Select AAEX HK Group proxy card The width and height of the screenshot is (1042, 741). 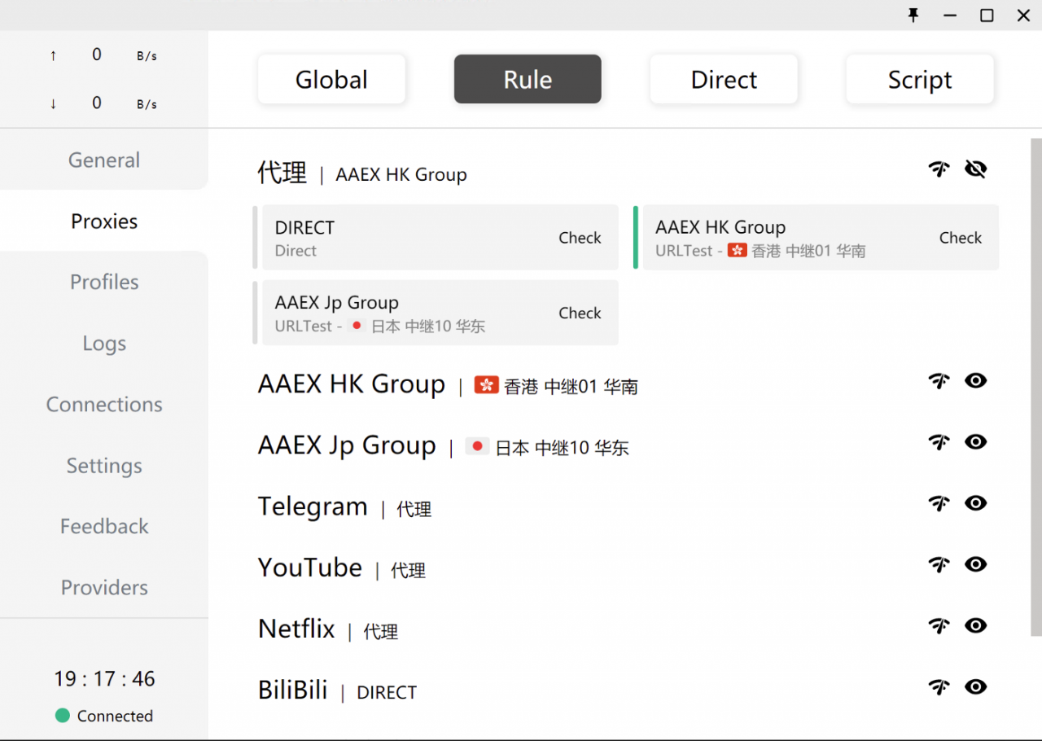tap(781, 237)
